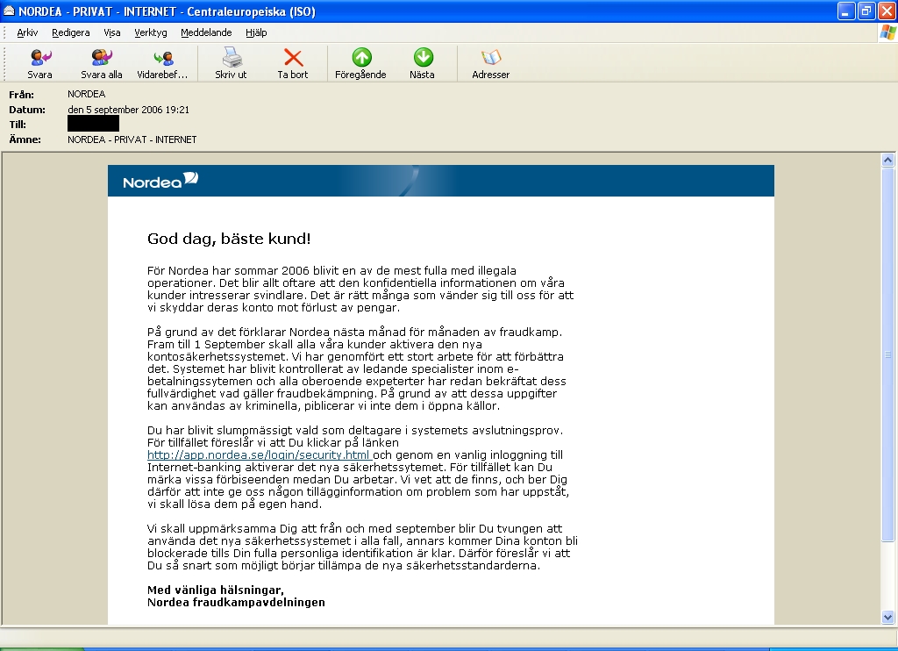Open the Redigera menu
The width and height of the screenshot is (898, 651).
click(x=71, y=32)
